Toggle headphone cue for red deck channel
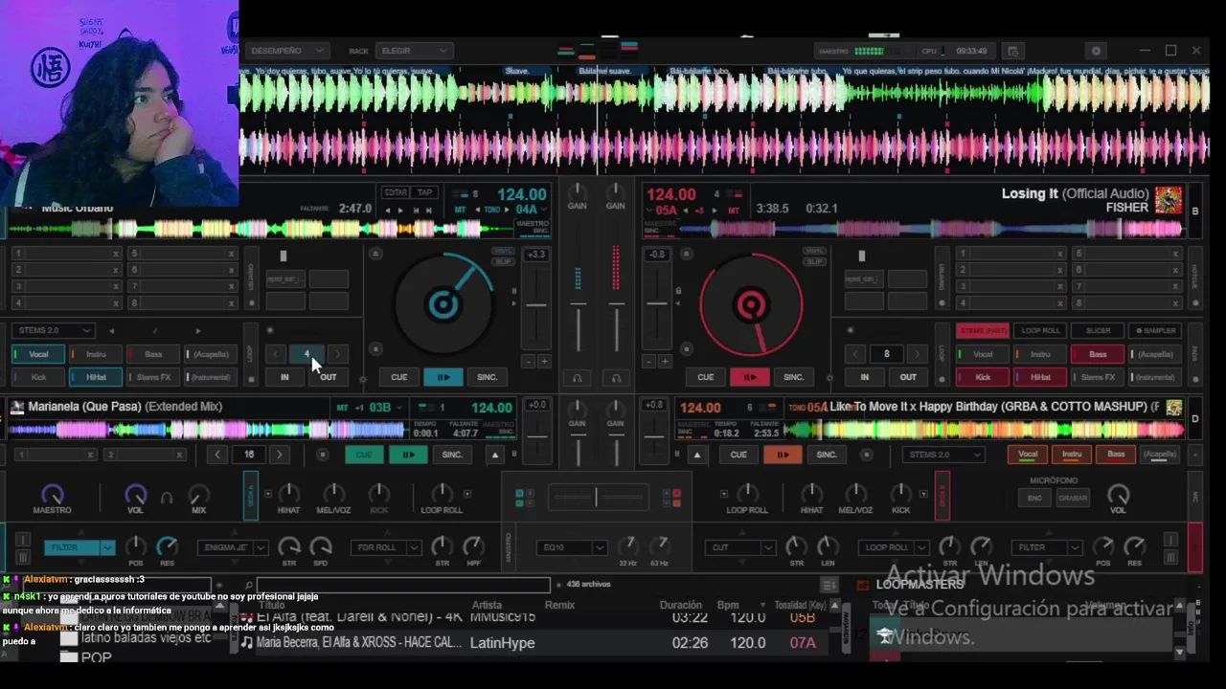The height and width of the screenshot is (689, 1226). 616,378
